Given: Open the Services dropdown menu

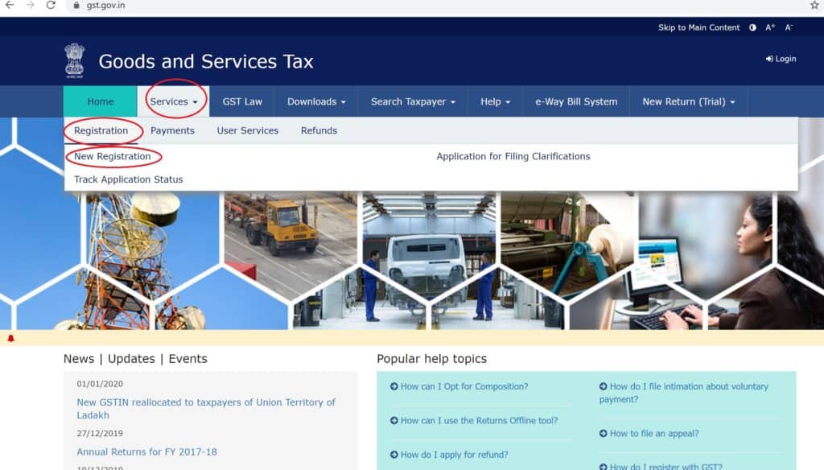Looking at the screenshot, I should point(174,101).
